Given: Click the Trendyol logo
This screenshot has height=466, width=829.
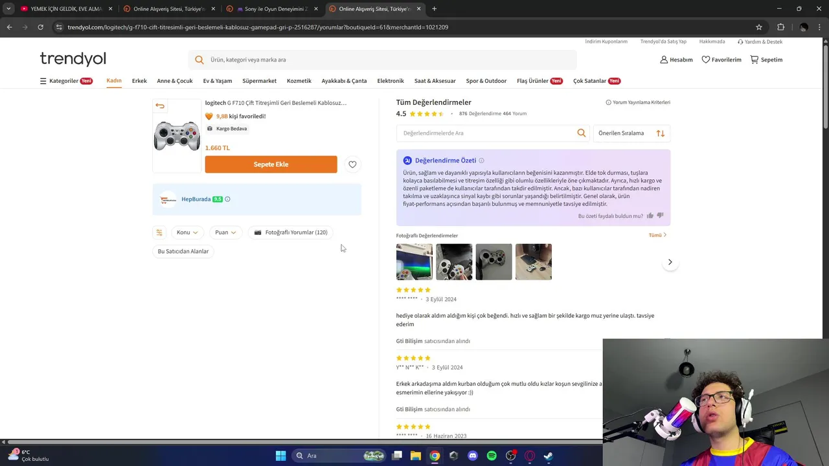Looking at the screenshot, I should click(x=73, y=59).
